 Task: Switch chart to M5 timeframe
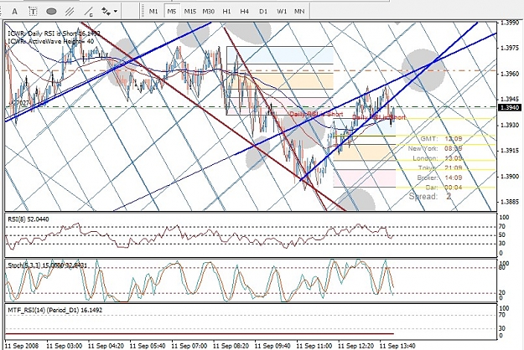click(x=171, y=12)
